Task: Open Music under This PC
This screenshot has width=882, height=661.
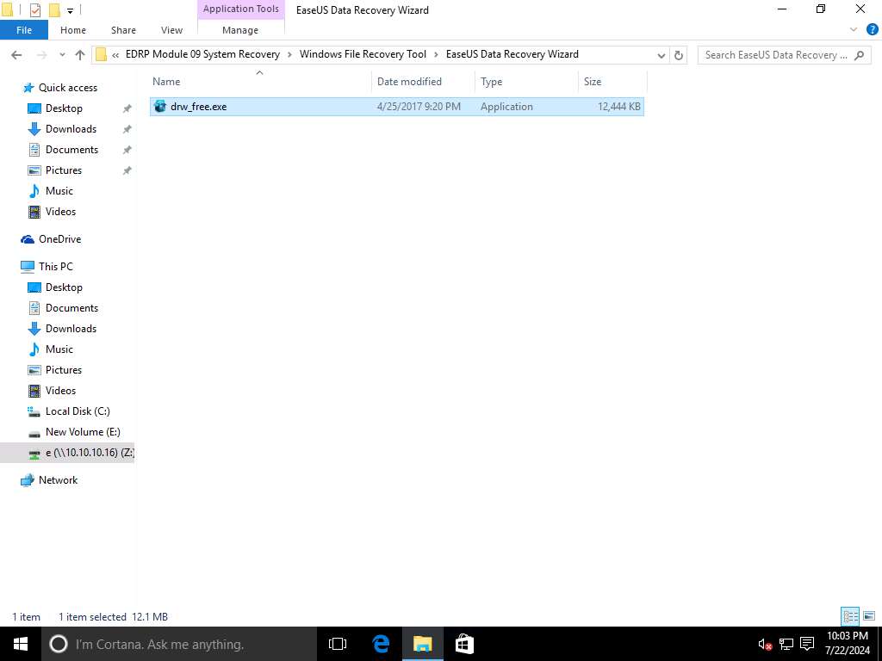Action: coord(59,349)
